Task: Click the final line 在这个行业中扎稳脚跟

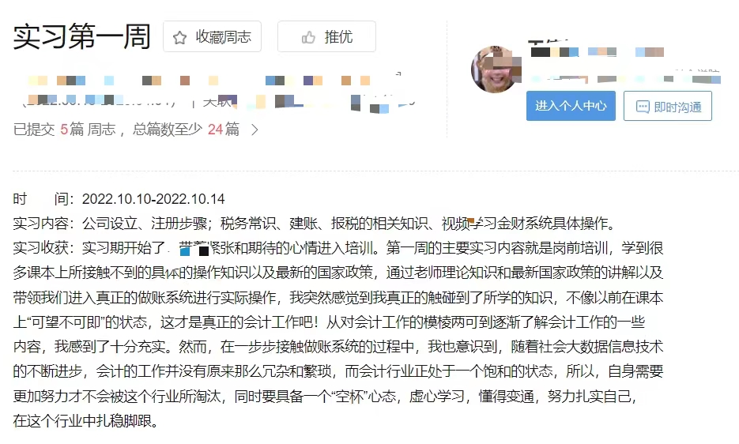Action: click(85, 420)
